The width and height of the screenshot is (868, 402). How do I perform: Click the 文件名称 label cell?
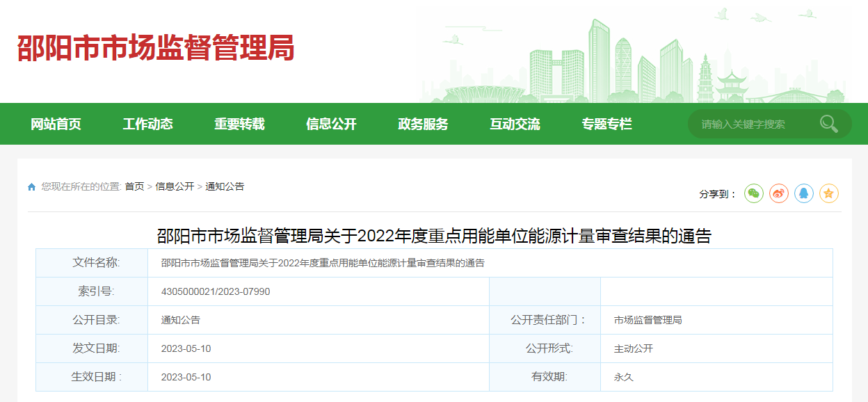coord(92,263)
